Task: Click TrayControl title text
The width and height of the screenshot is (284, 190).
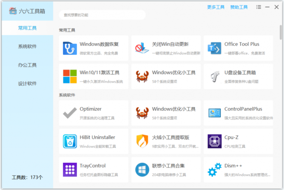Action: click(93, 166)
